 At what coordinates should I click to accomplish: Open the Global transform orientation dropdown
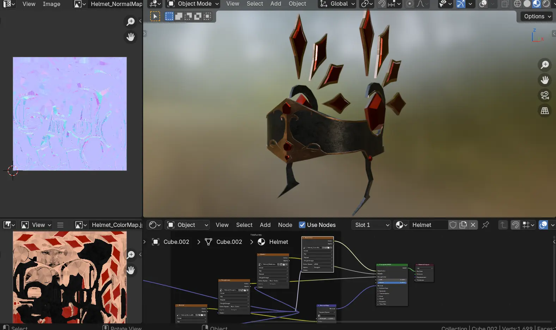coord(337,4)
